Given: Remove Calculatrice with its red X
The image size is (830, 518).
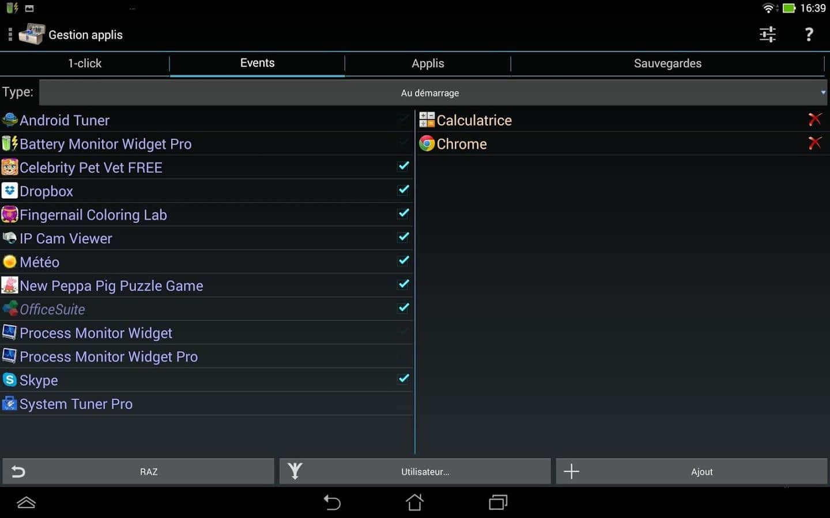Looking at the screenshot, I should point(814,120).
